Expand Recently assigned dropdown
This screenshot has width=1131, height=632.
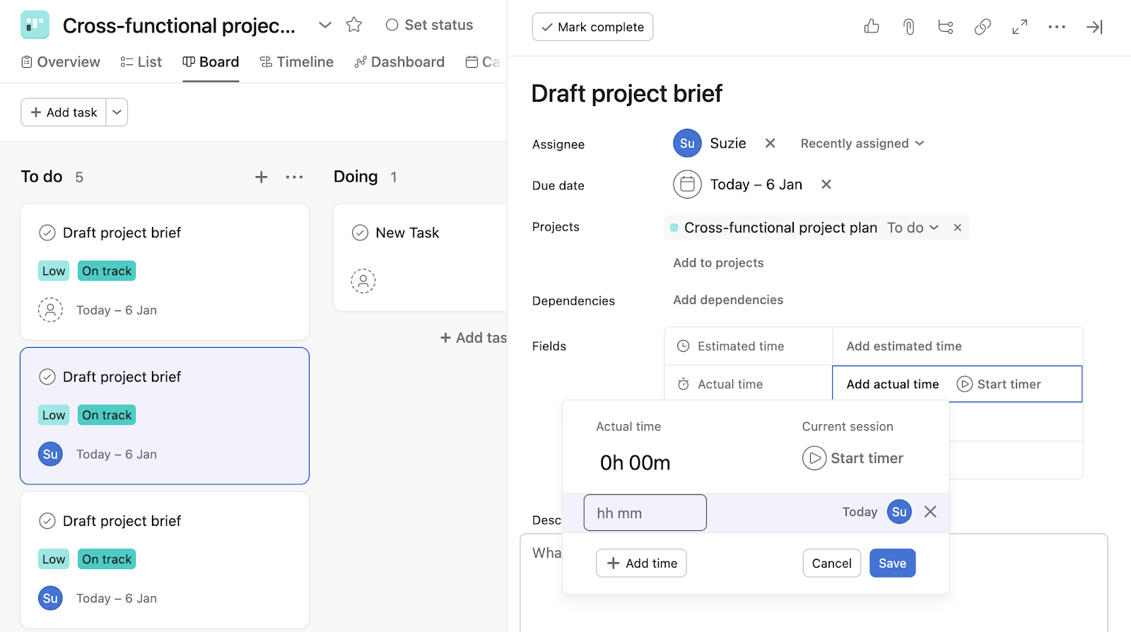click(x=862, y=144)
